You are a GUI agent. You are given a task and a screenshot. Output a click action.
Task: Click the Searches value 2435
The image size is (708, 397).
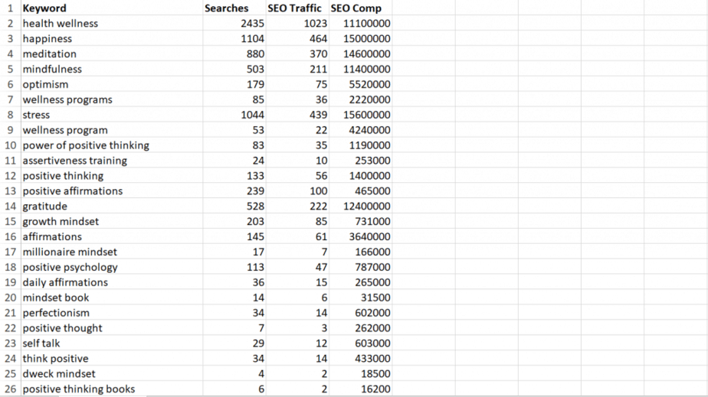tap(252, 24)
